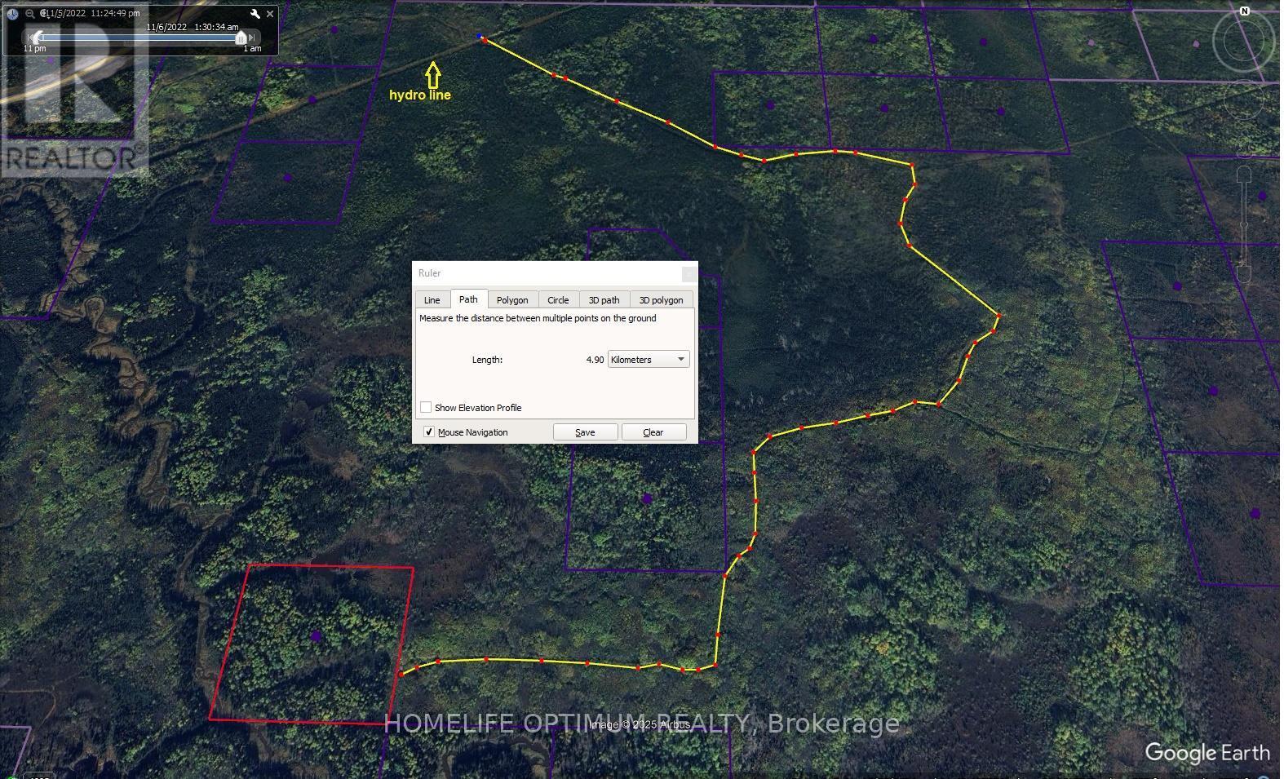This screenshot has height=779, width=1284.
Task: Switch to the Polygon tab
Action: pyautogui.click(x=512, y=300)
